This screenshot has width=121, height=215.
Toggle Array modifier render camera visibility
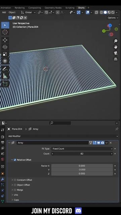click(103, 143)
